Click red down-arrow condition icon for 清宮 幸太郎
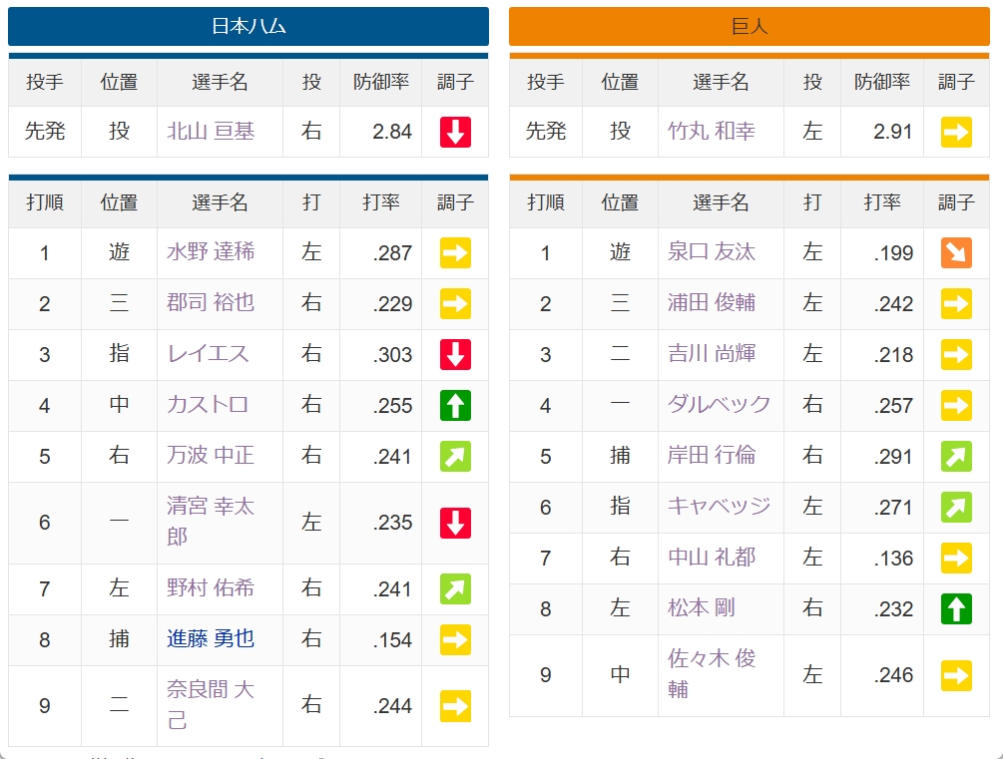 click(455, 523)
